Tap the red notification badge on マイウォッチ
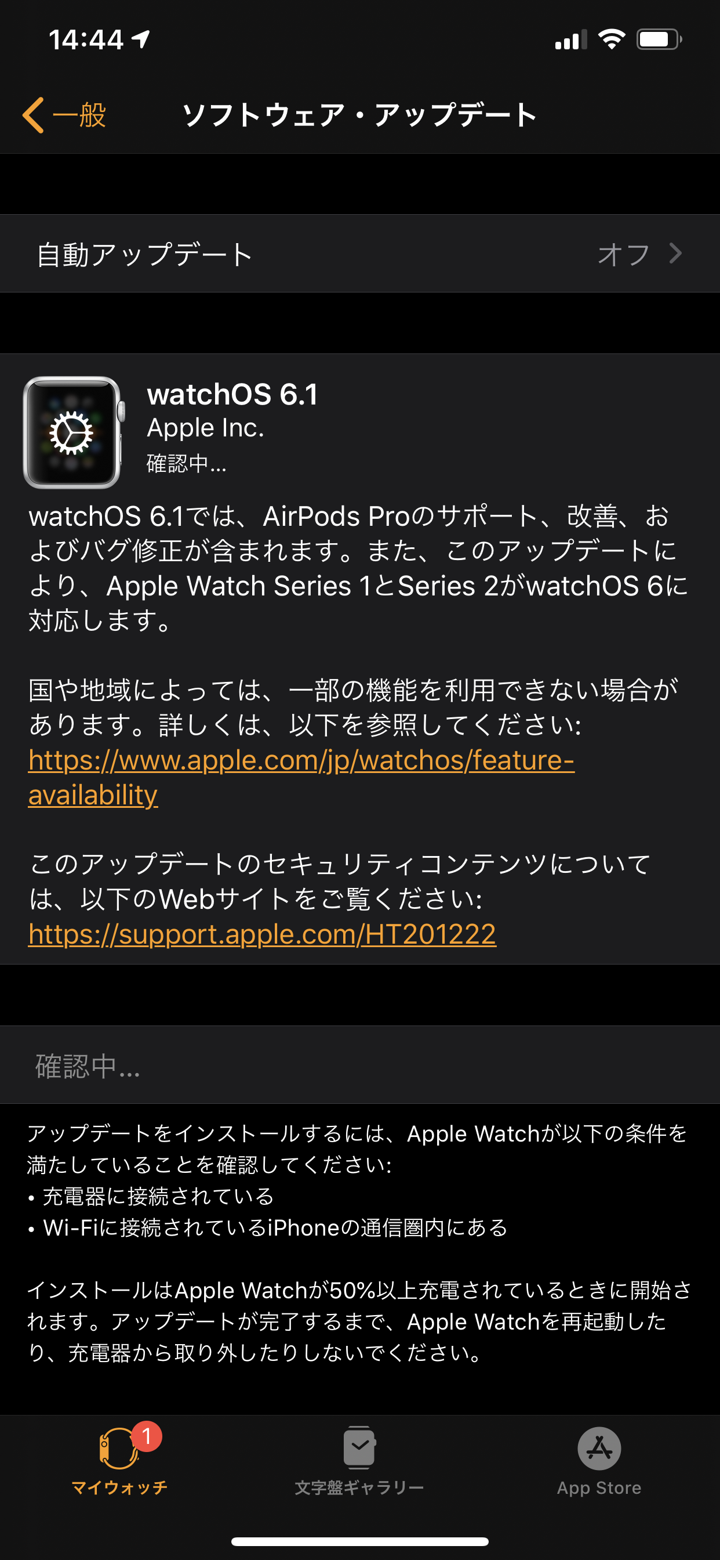720x1560 pixels. point(147,1436)
